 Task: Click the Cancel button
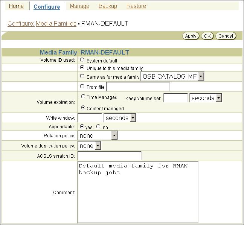(x=226, y=36)
